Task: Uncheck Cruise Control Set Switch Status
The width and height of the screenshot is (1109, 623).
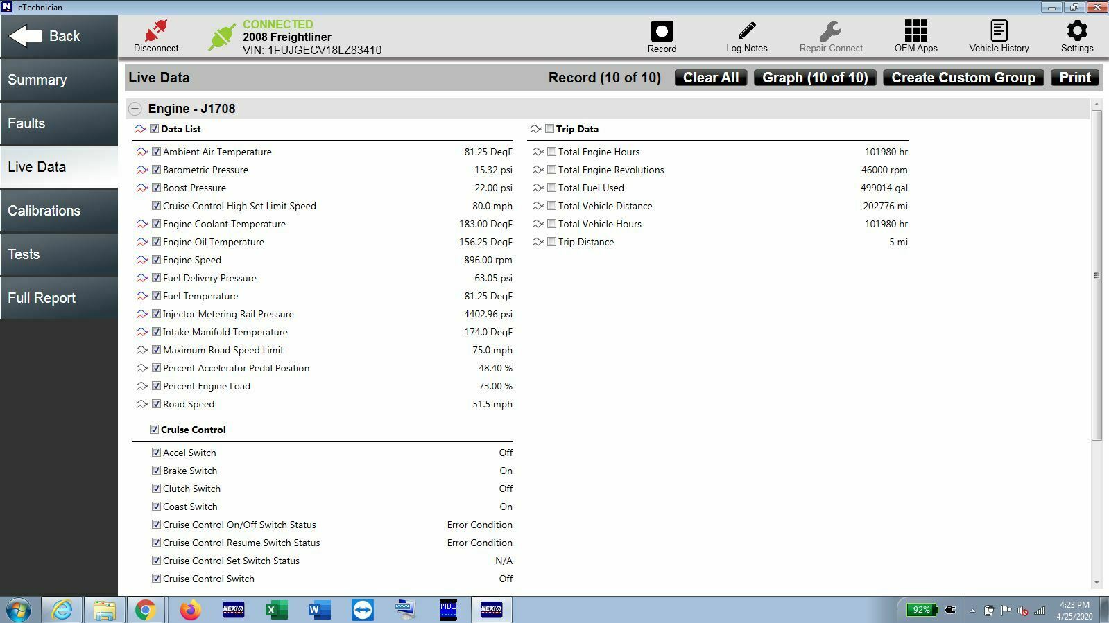Action: 156,561
